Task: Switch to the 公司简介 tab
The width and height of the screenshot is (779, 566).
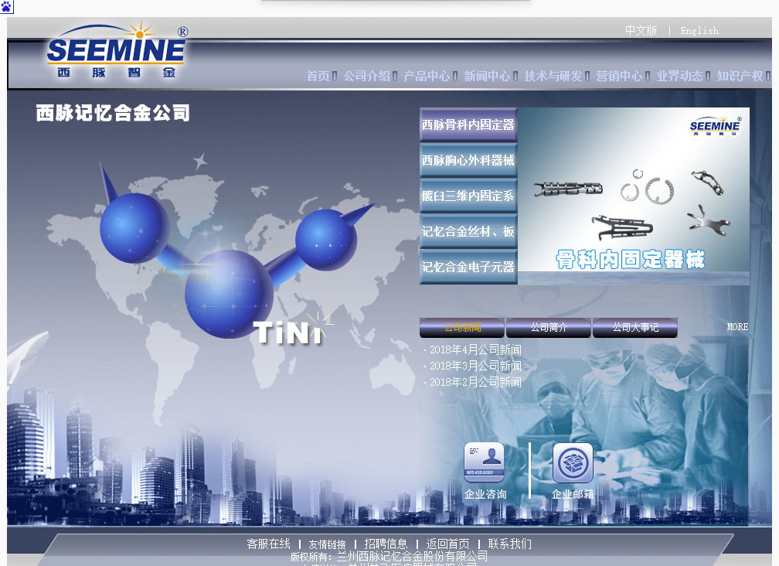Action: click(549, 328)
